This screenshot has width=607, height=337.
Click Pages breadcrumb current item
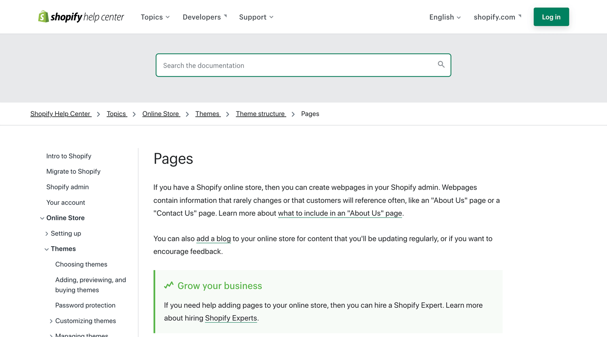pyautogui.click(x=310, y=114)
